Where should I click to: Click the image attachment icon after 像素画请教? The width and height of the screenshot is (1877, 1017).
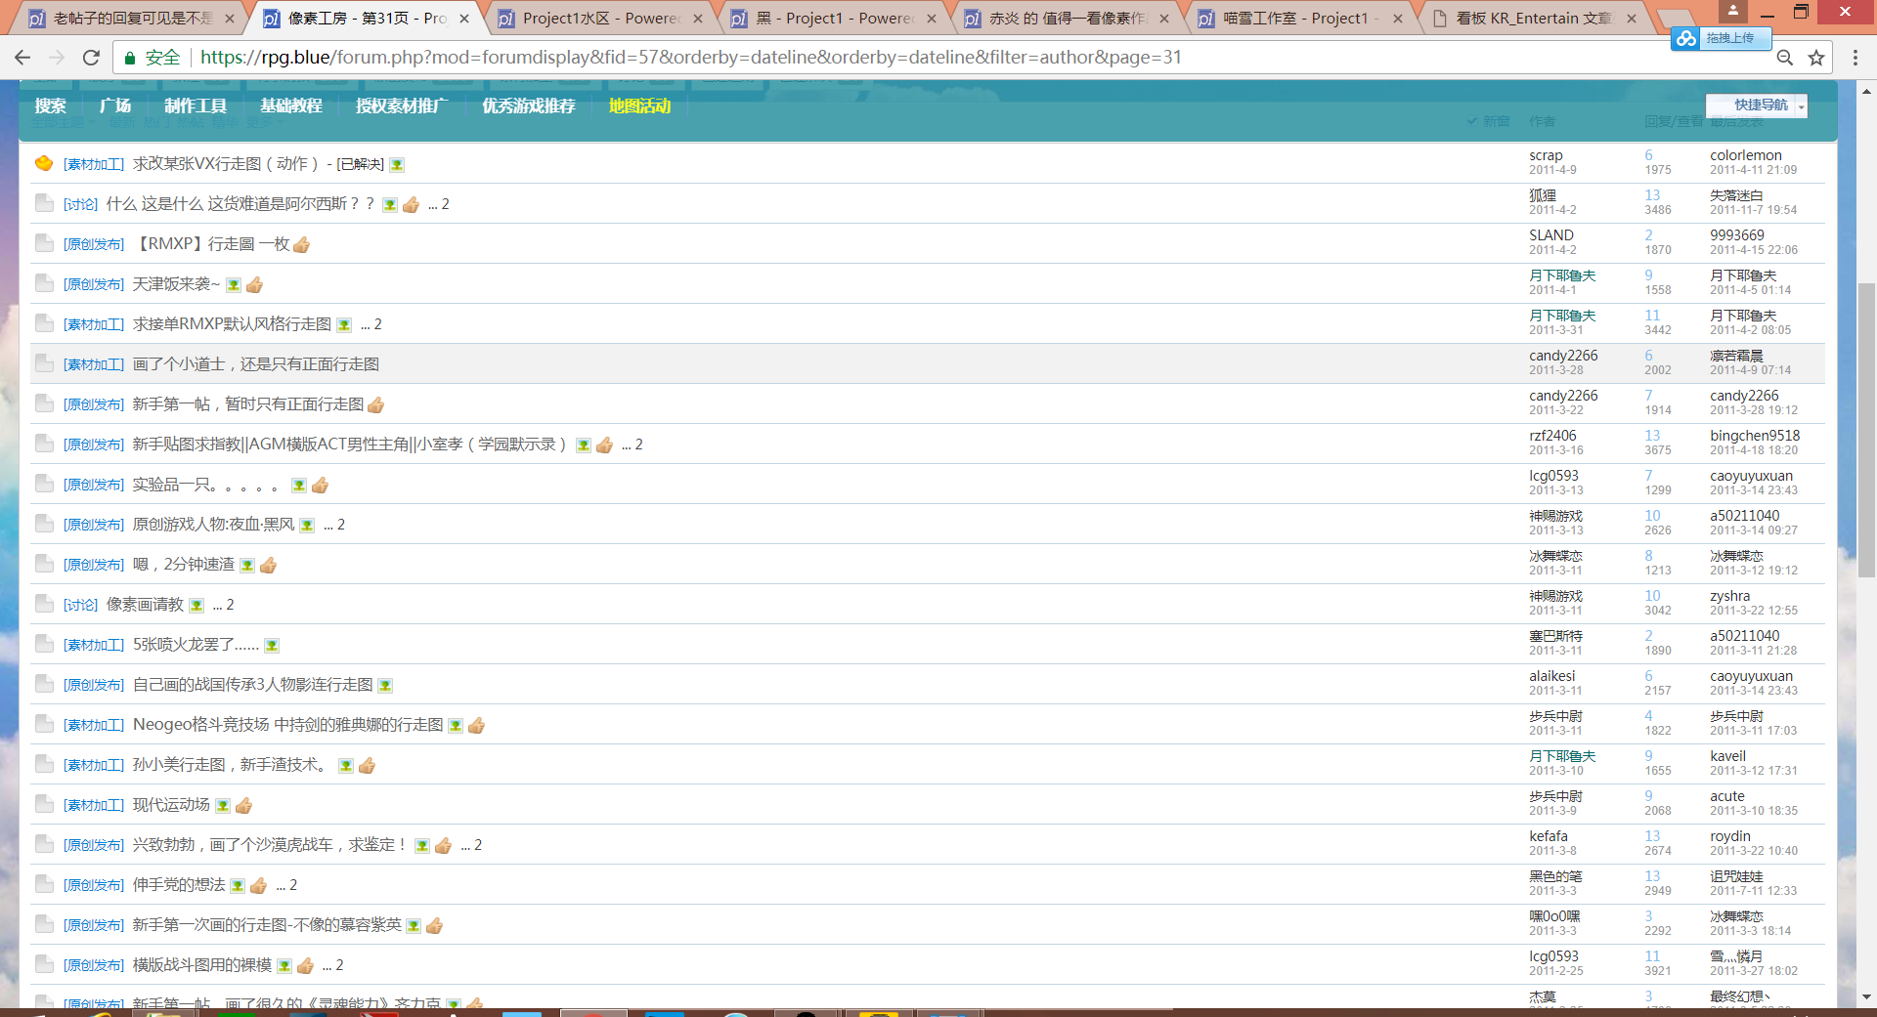click(196, 606)
